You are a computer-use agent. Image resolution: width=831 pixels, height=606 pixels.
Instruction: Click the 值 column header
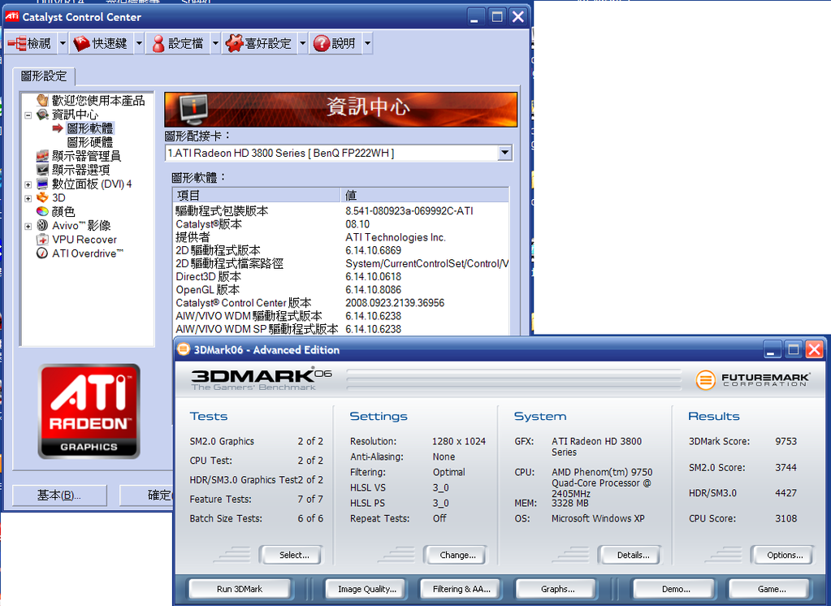point(425,195)
